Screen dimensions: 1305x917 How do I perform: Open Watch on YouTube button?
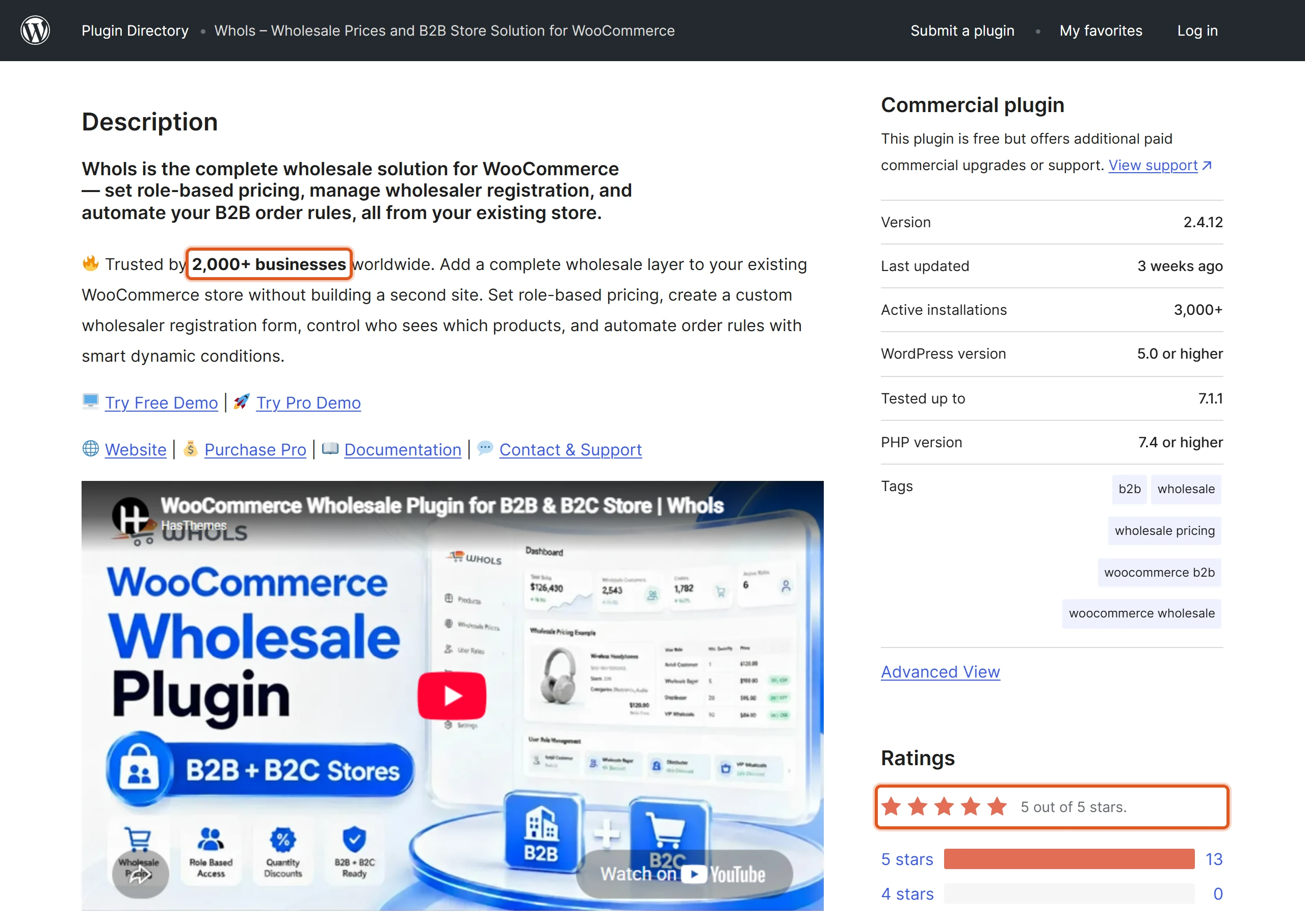pos(684,874)
